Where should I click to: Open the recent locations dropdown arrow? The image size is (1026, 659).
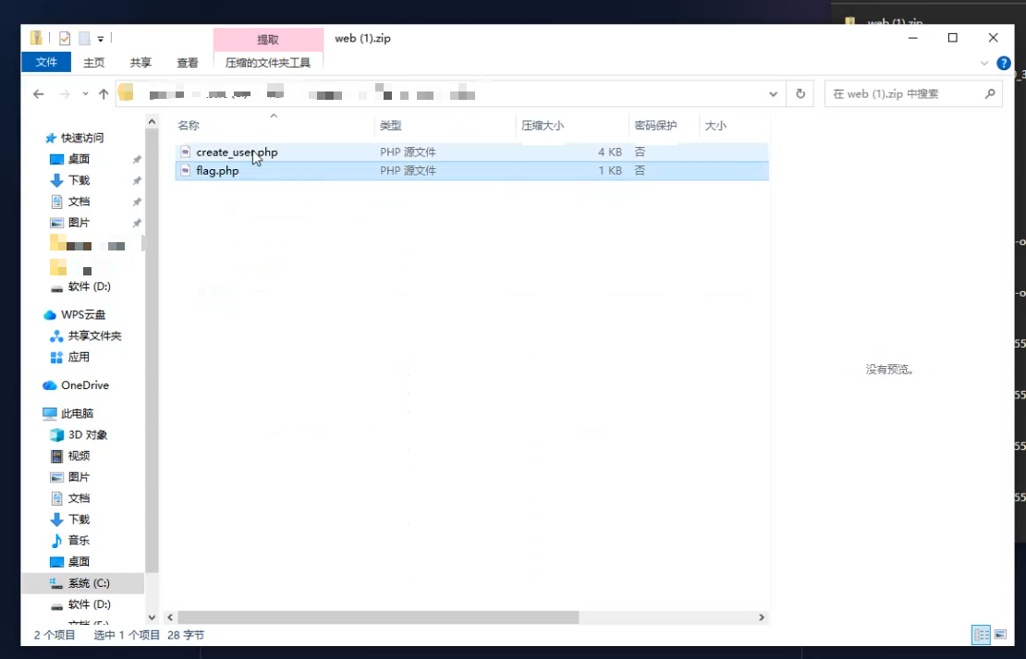pyautogui.click(x=85, y=94)
